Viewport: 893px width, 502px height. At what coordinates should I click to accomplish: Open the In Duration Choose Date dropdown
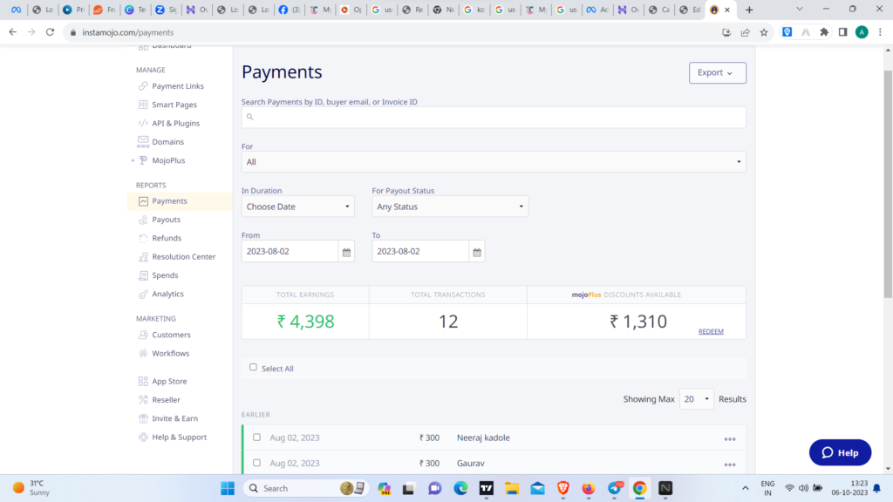click(297, 207)
